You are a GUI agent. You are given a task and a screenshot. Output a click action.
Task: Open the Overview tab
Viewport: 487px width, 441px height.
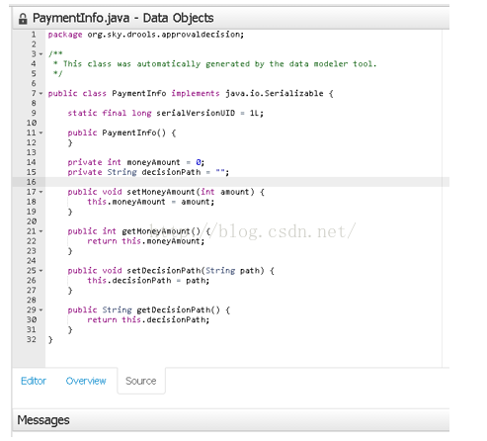tap(86, 381)
